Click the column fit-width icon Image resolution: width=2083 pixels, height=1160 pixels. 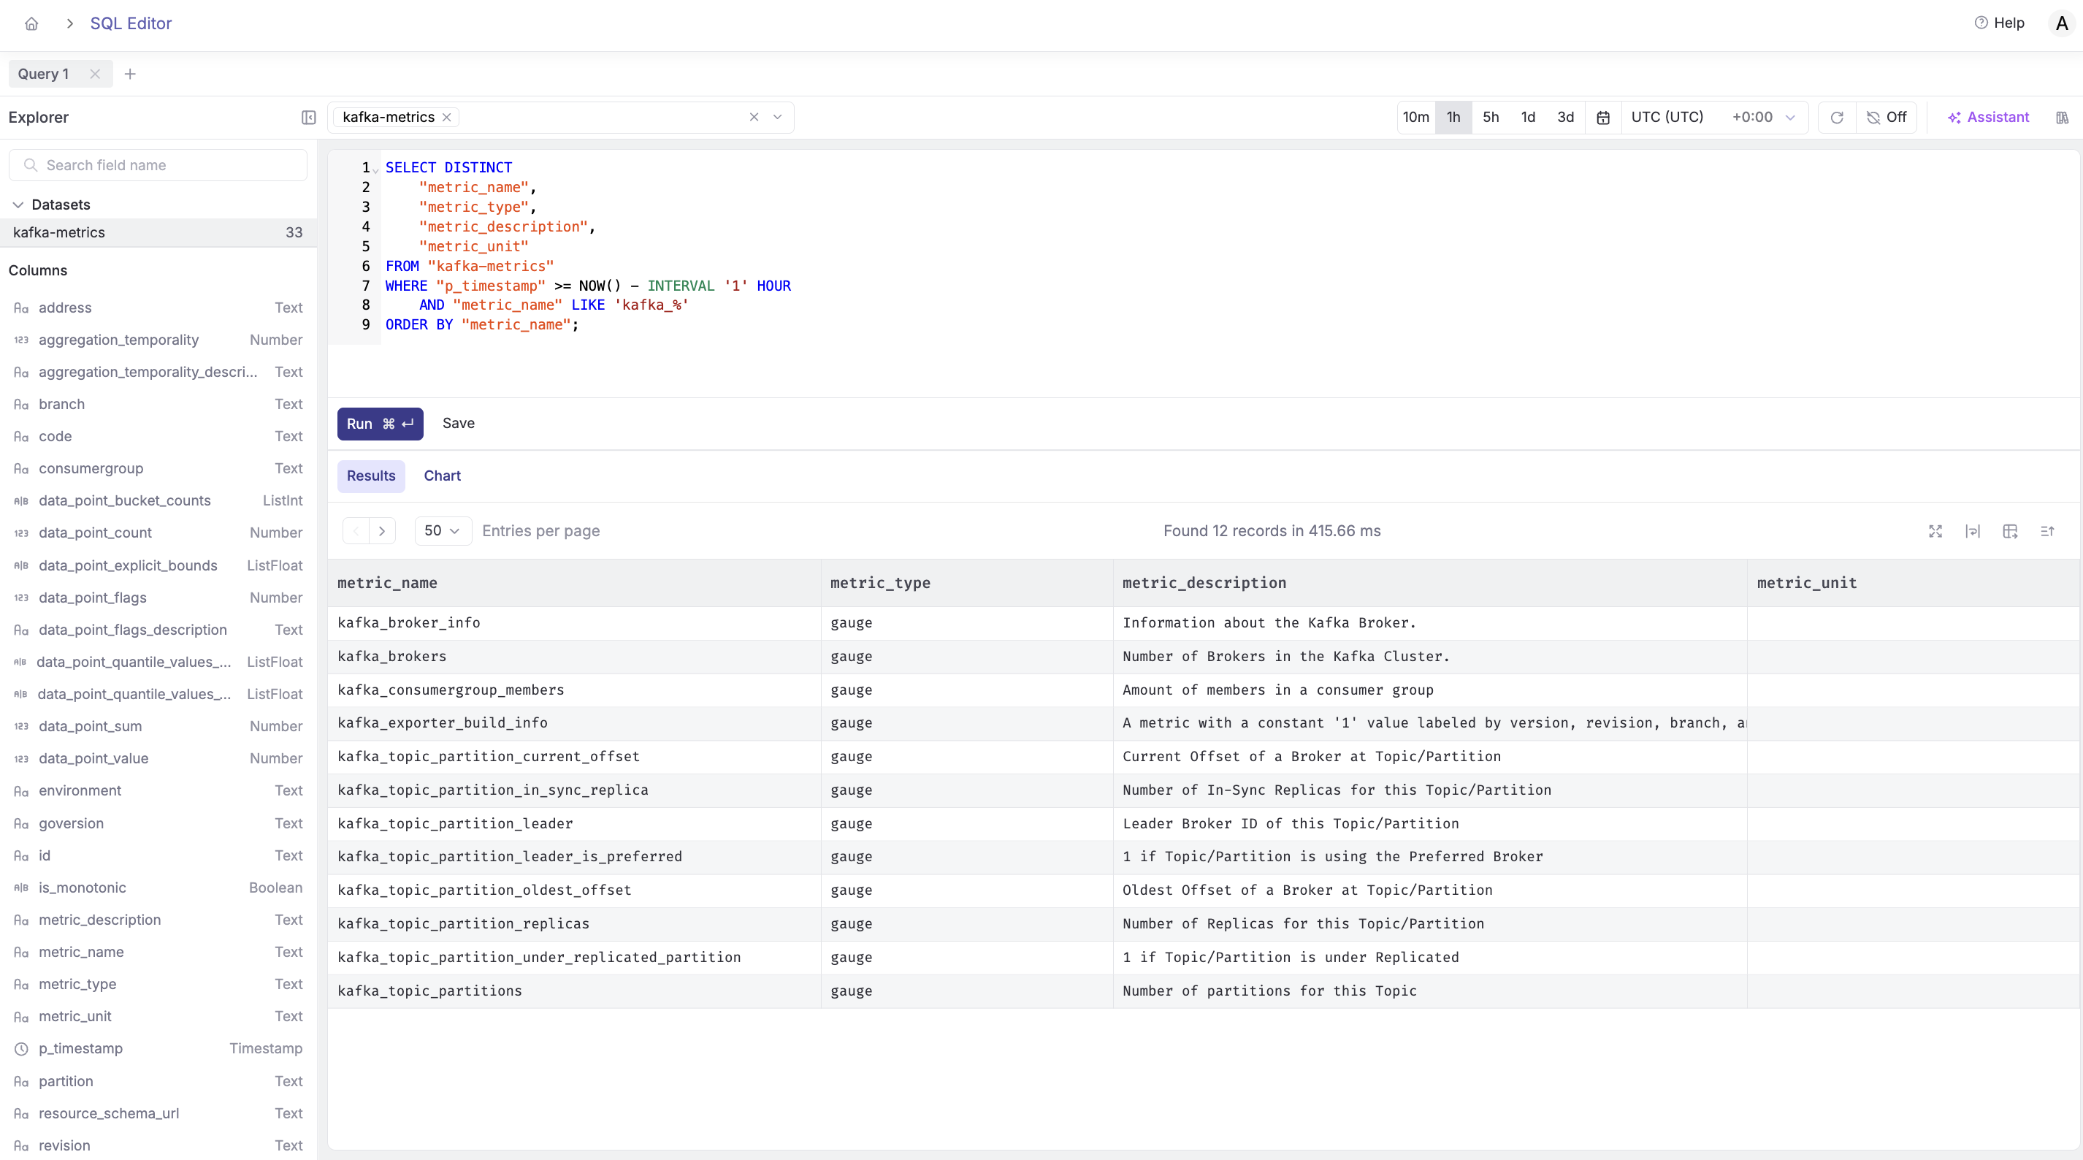[x=1972, y=530]
